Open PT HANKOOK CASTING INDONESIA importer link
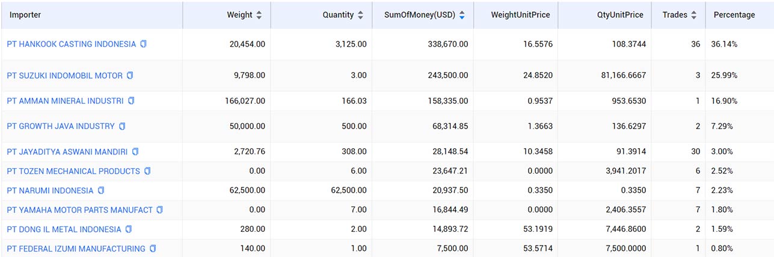Image resolution: width=774 pixels, height=257 pixels. pyautogui.click(x=72, y=44)
